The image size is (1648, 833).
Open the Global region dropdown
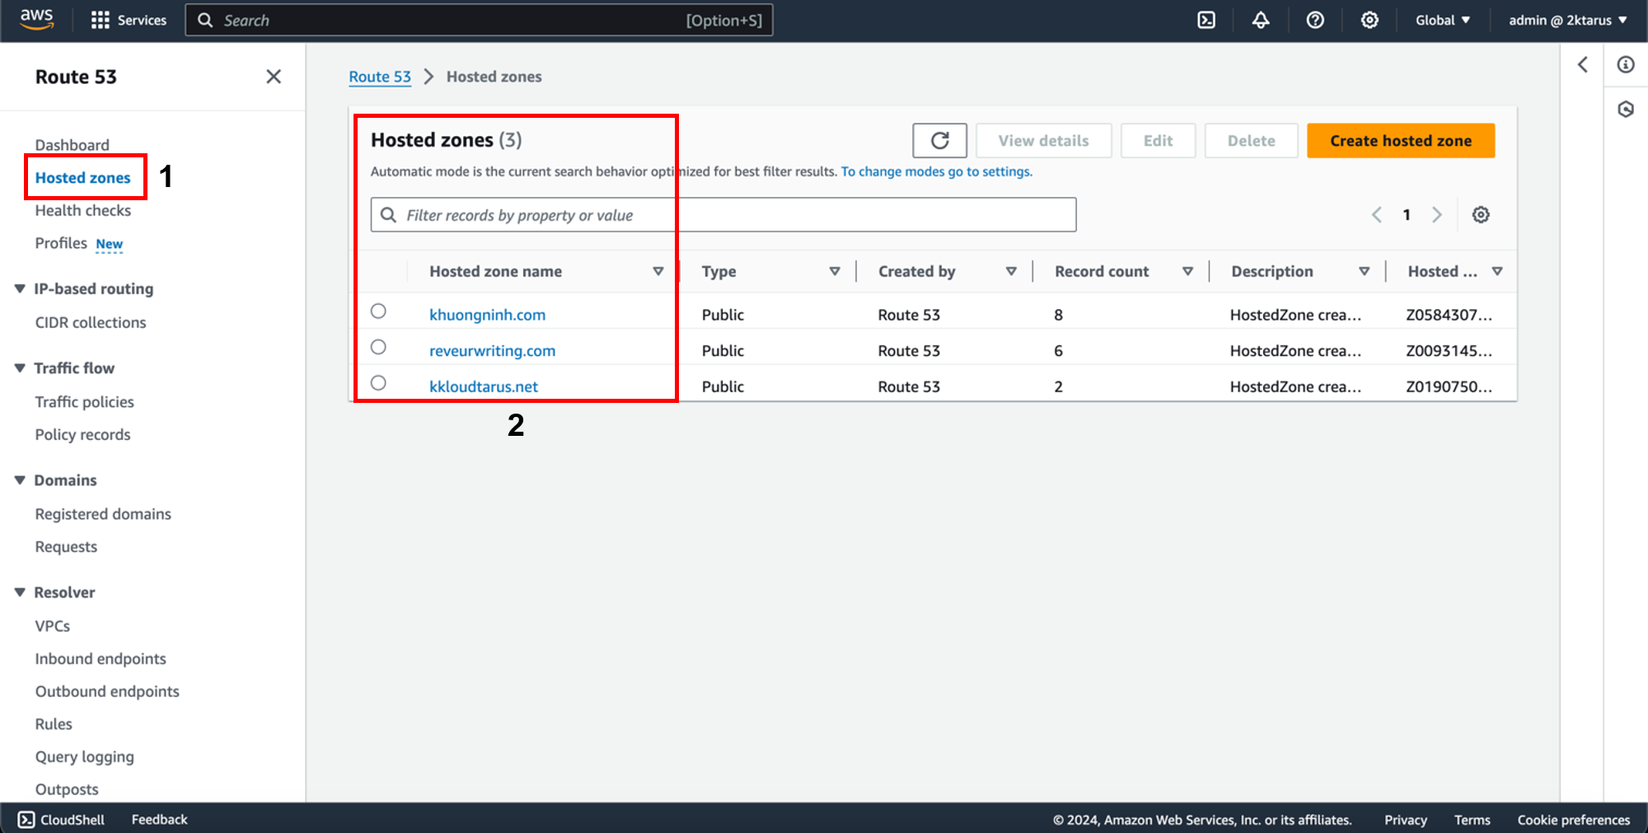(1443, 20)
